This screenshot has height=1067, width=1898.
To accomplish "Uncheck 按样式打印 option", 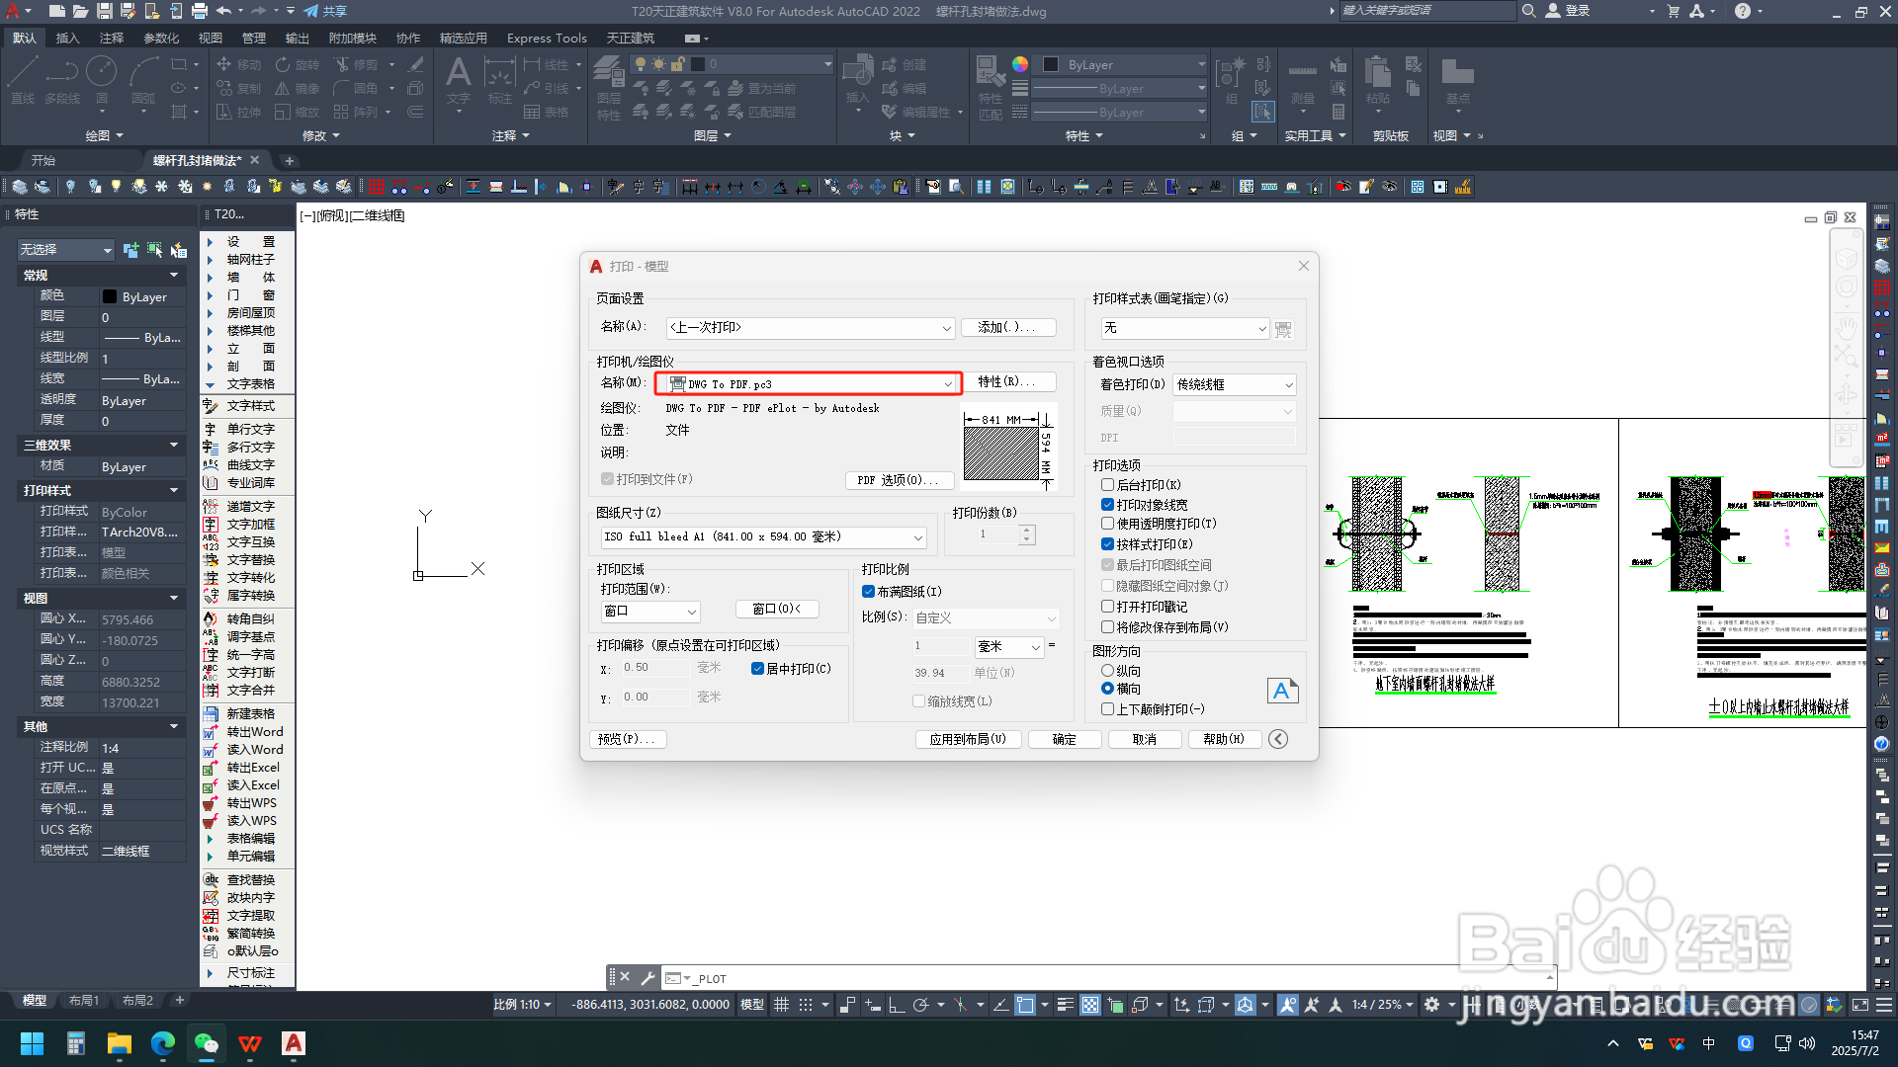I will (1107, 544).
